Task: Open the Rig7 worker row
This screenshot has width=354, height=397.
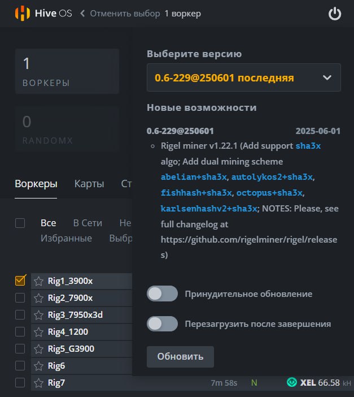Action: tap(193, 383)
